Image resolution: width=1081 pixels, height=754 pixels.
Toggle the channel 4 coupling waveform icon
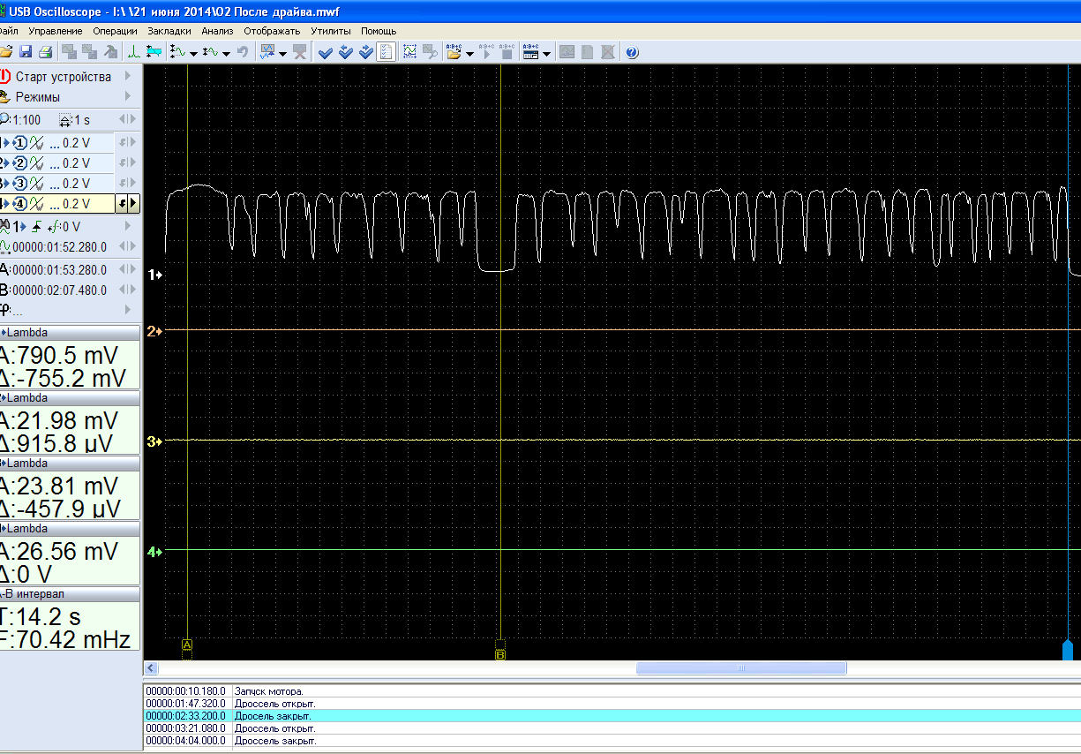pos(37,204)
